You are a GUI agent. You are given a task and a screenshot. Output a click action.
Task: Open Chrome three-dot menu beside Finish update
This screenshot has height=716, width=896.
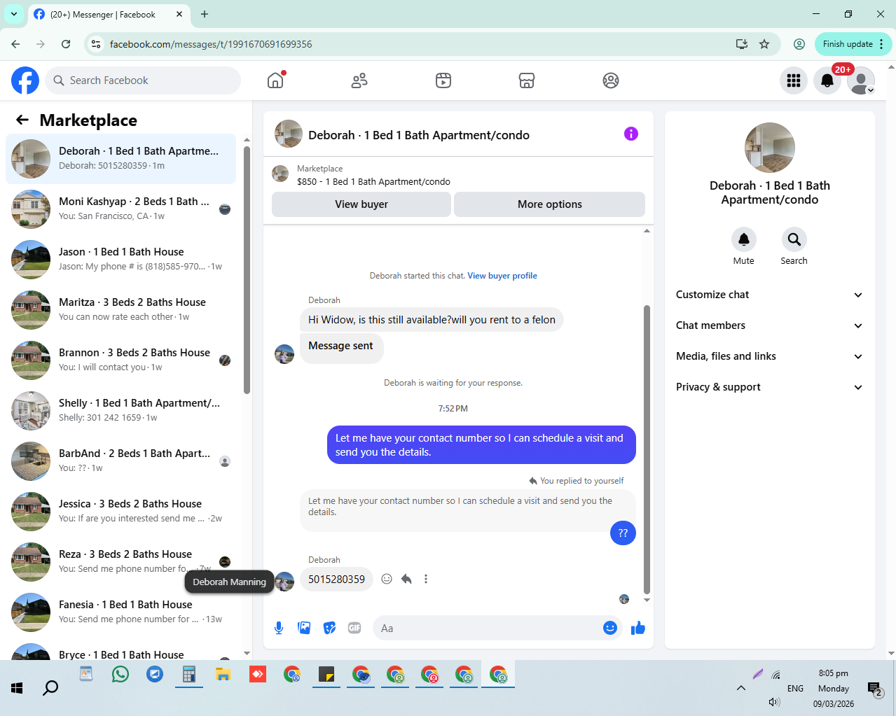pos(881,44)
